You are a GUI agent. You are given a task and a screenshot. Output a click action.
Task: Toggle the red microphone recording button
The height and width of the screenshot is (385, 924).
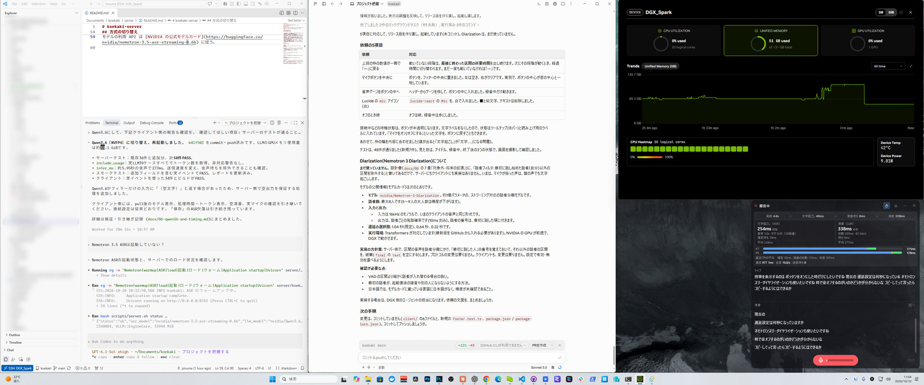(x=835, y=360)
